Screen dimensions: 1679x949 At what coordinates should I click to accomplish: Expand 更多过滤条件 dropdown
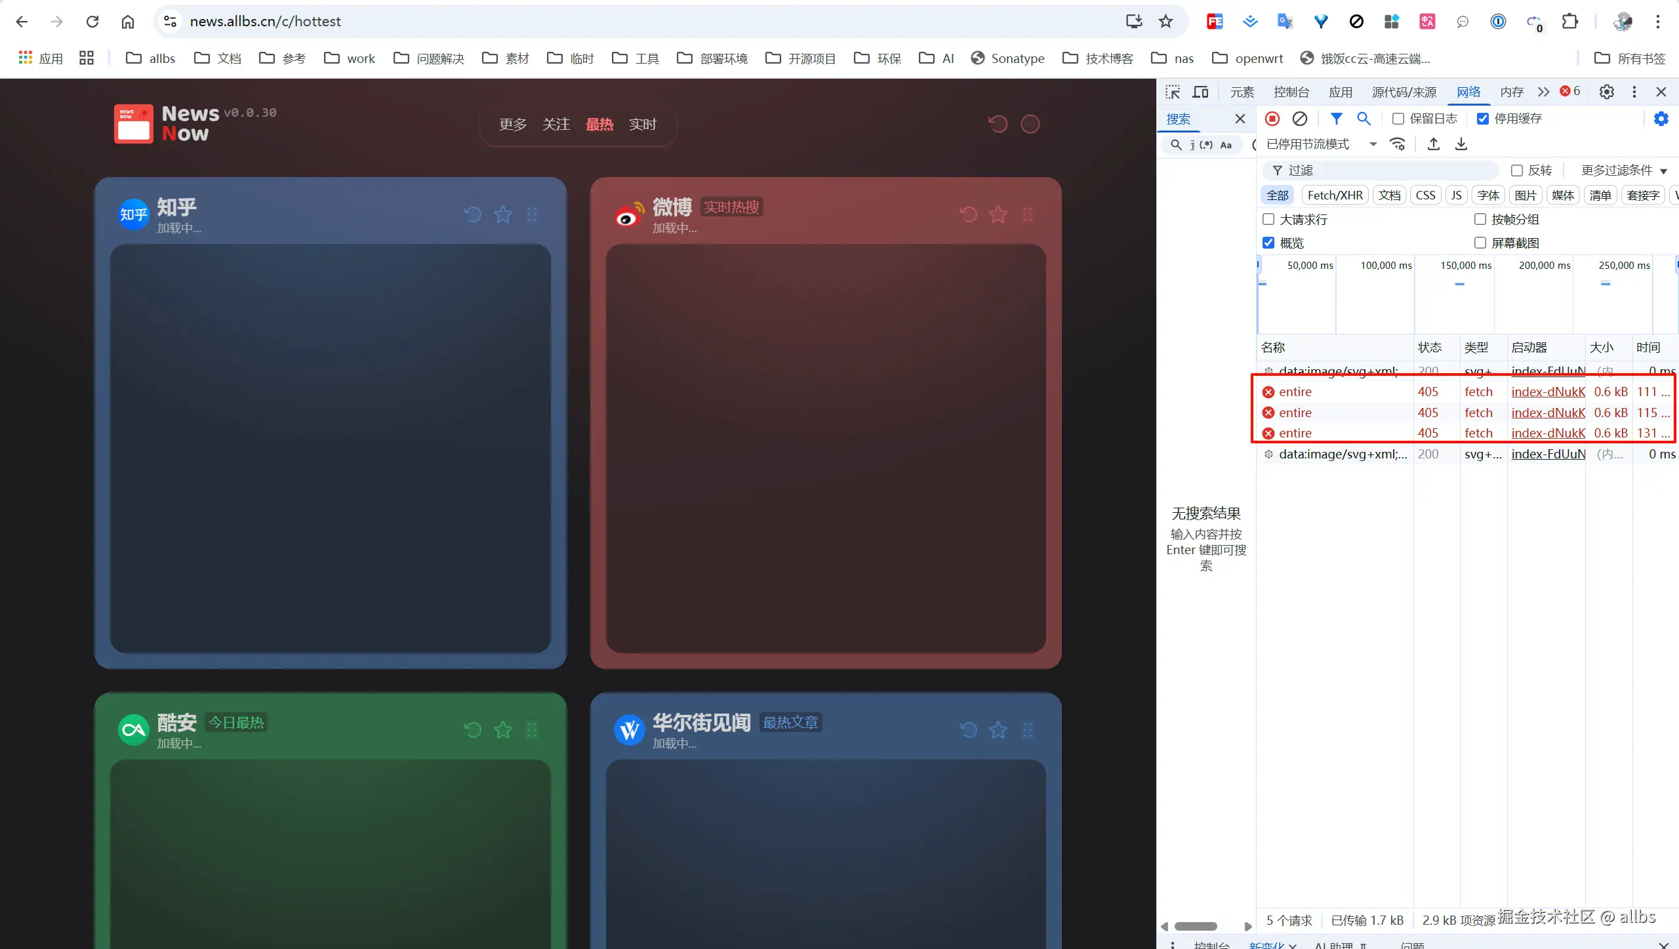tap(1624, 171)
